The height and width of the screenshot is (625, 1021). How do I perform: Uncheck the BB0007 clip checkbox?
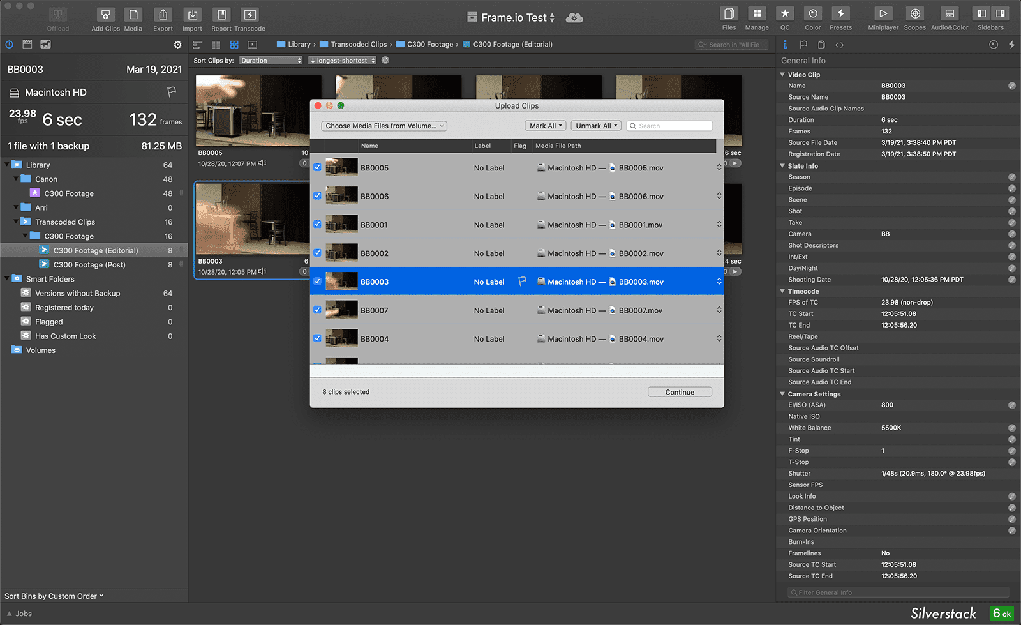[x=317, y=310]
